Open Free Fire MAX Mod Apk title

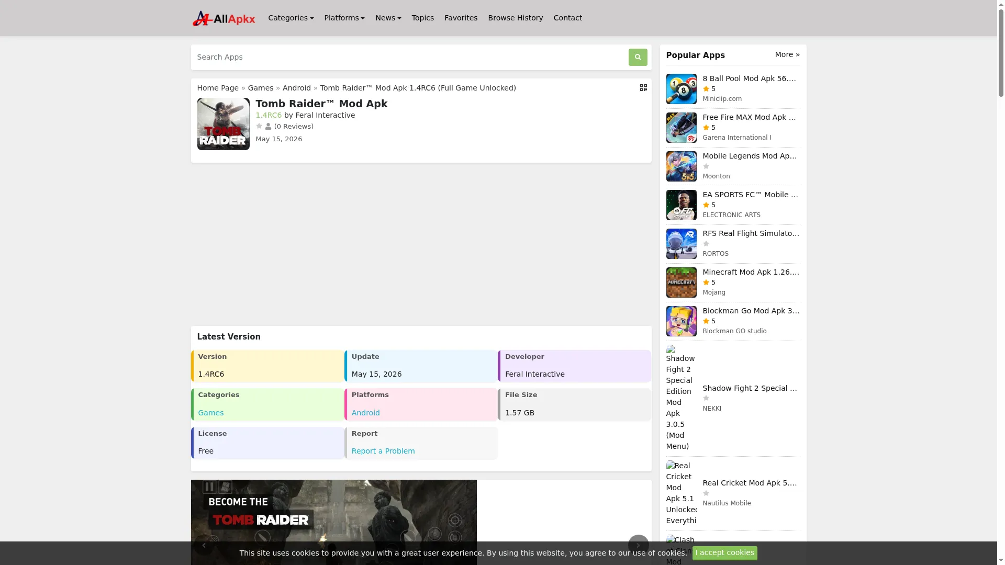[x=749, y=117]
